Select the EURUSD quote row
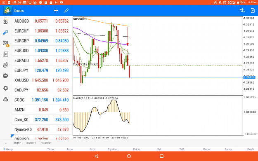 [x=42, y=51]
